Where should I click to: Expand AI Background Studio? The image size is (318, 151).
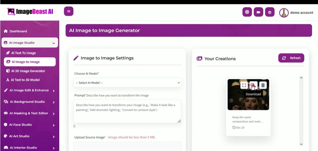(29, 102)
